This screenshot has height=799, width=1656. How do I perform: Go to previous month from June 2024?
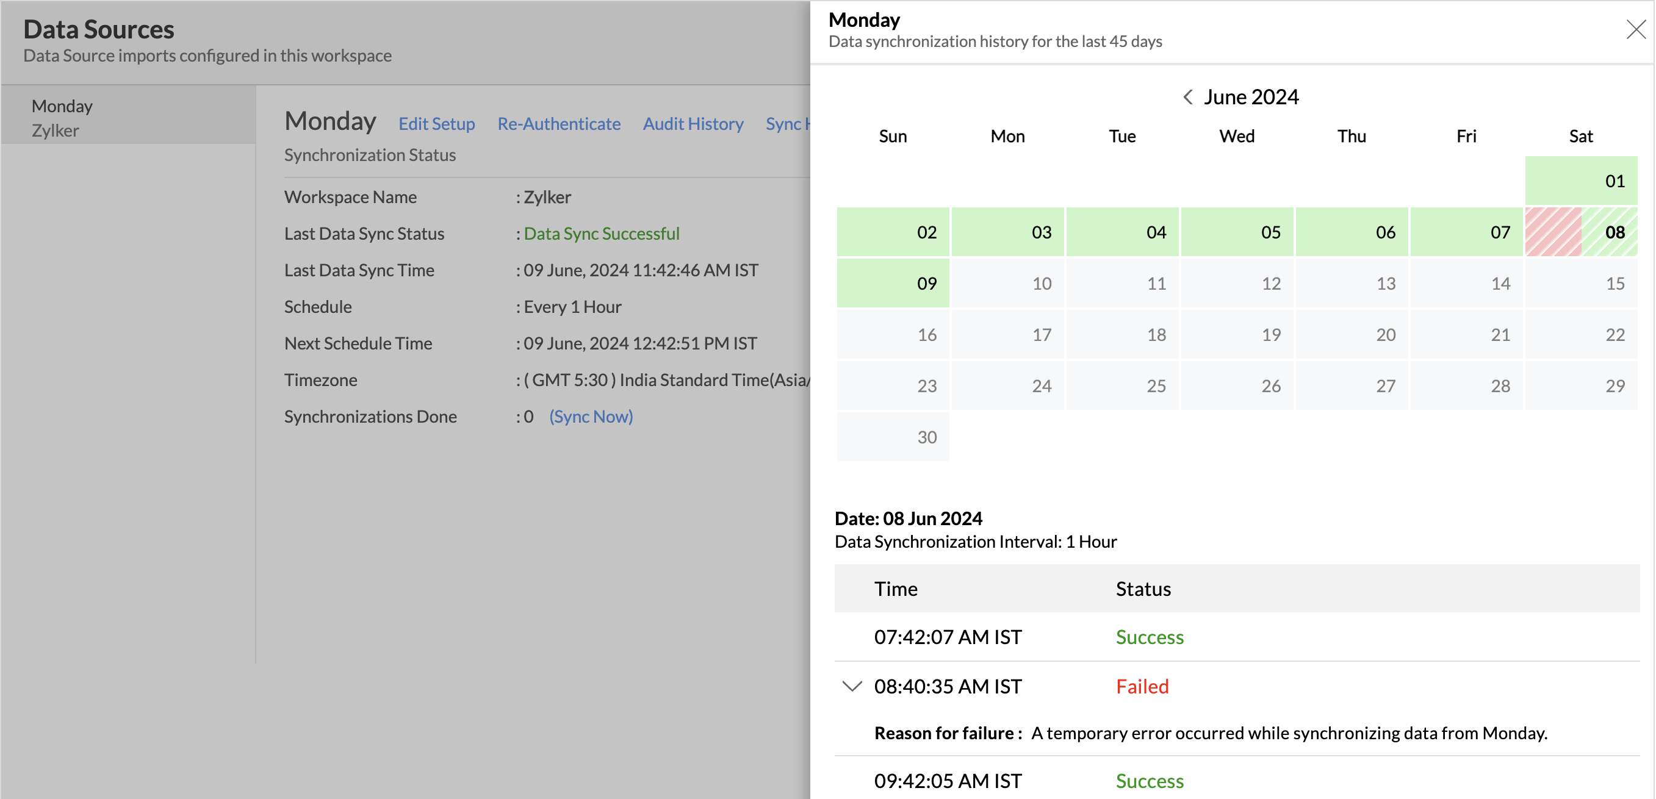tap(1187, 97)
